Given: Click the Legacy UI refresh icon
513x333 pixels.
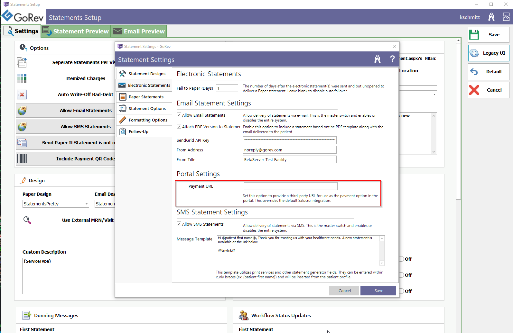Looking at the screenshot, I should point(474,53).
